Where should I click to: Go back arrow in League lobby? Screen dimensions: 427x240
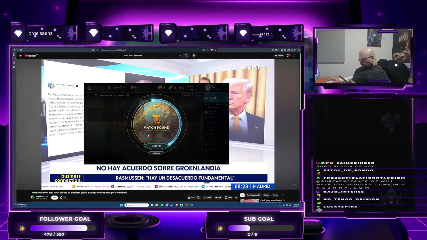tap(88, 95)
